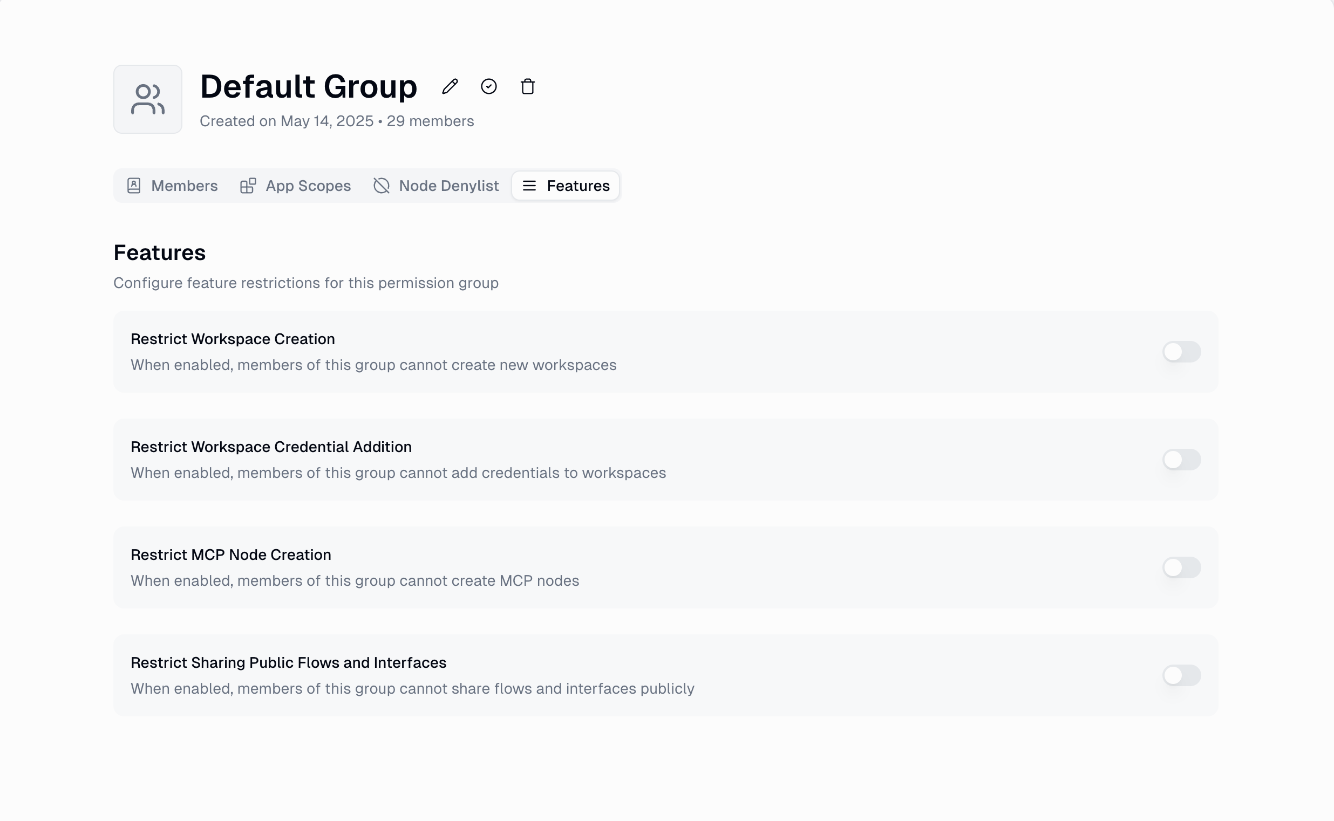The image size is (1334, 821).
Task: Click "Created on May 14, 2025 • 29 members" text
Action: [337, 121]
